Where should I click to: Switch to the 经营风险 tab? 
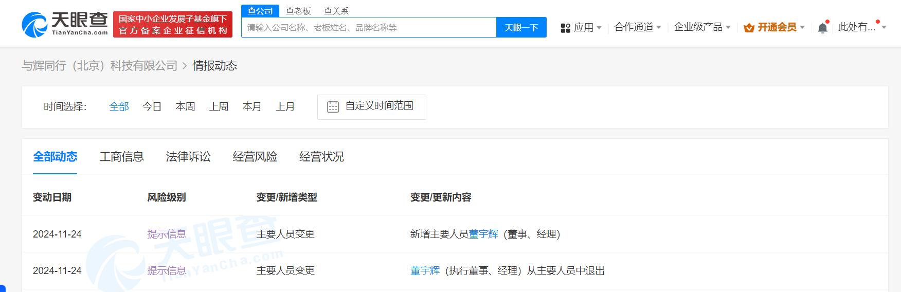255,157
